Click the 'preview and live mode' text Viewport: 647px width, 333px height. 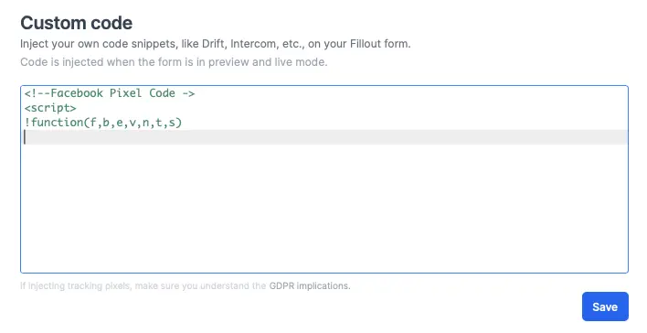pos(268,62)
